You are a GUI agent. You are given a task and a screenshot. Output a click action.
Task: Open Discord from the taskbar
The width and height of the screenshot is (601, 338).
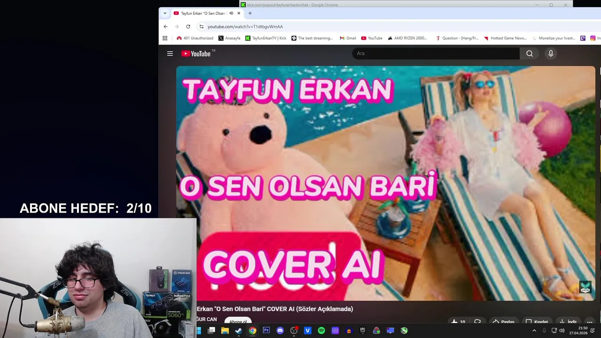(280, 330)
